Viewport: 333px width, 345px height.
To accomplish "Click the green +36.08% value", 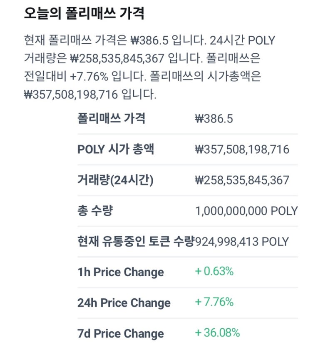I will pos(217,333).
